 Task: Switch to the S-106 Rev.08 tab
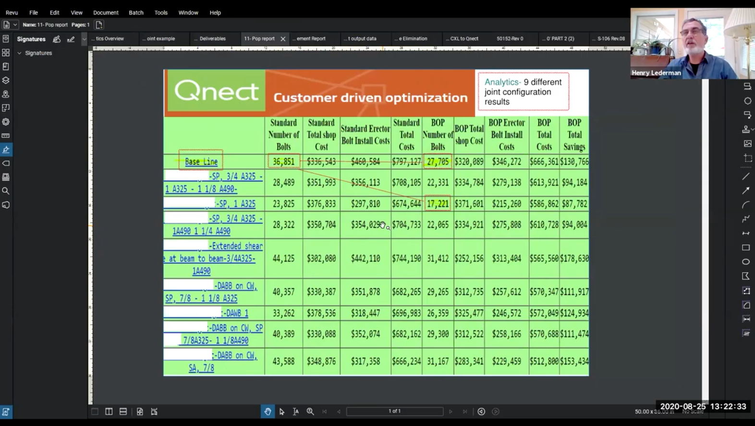pos(610,38)
